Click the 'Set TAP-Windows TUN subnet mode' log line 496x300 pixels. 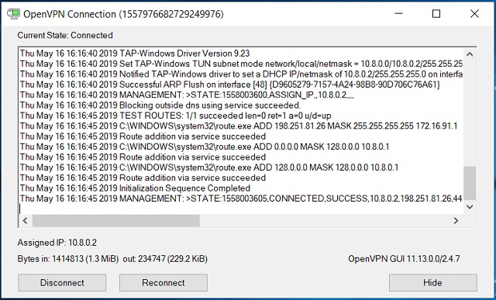(x=241, y=64)
